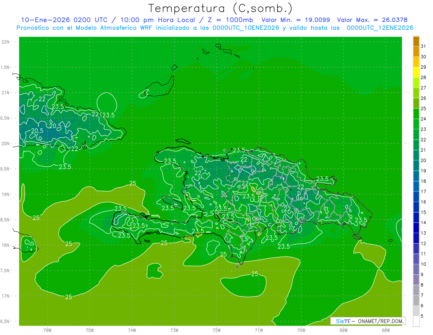The width and height of the screenshot is (433, 335).
Task: Click color scale label "20"
Action: (424, 160)
